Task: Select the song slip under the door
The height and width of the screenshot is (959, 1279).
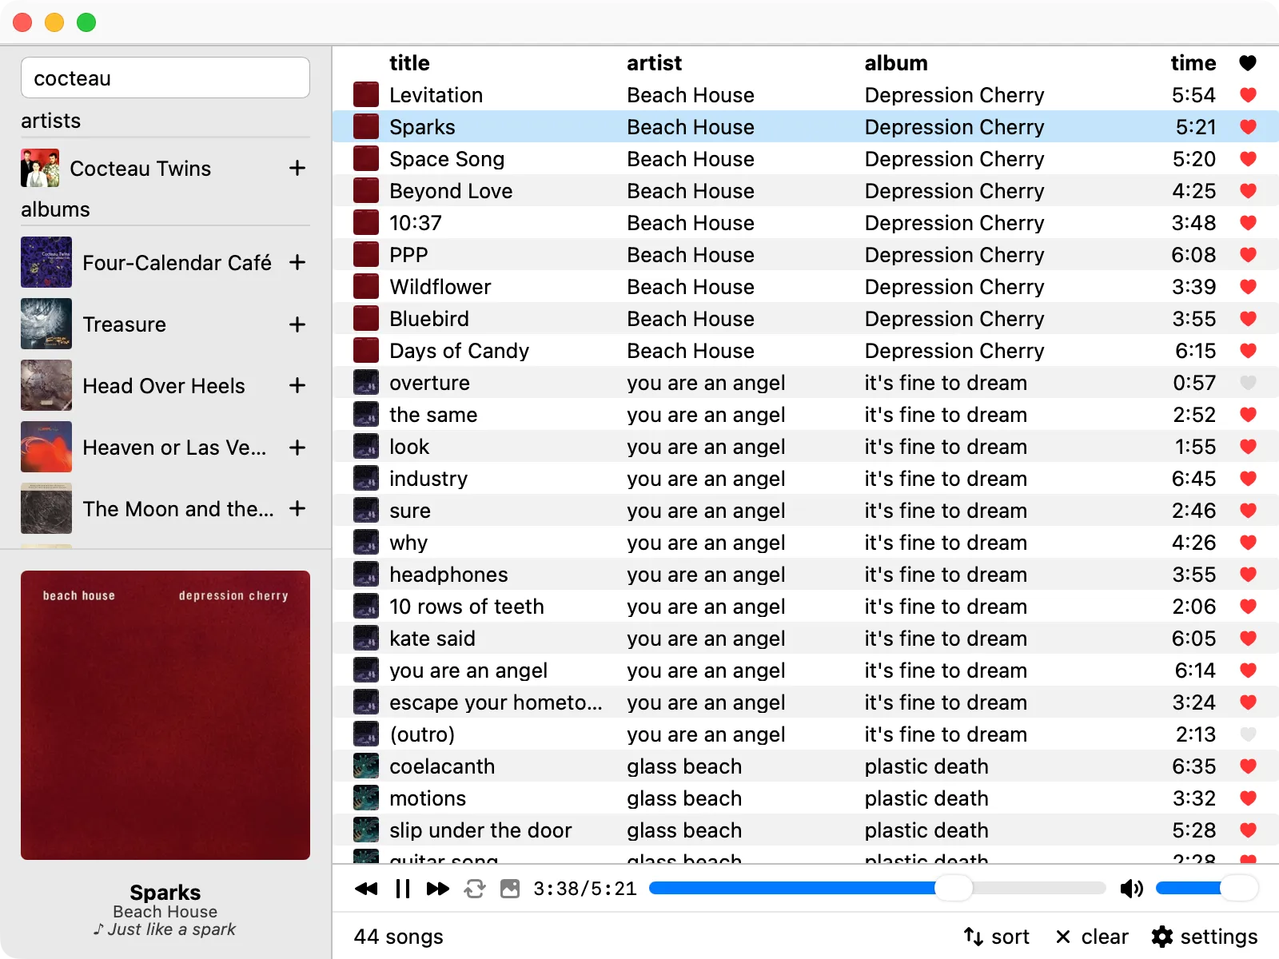Action: tap(806, 830)
